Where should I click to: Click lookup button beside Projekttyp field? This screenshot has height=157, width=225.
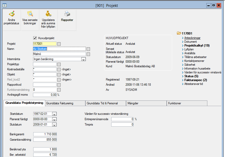pyautogui.click(x=59, y=64)
